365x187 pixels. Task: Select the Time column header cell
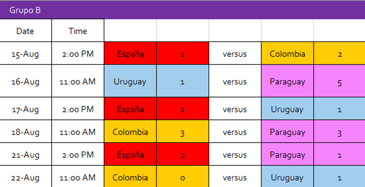(78, 31)
